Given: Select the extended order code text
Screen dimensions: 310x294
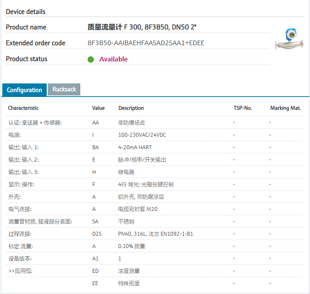Looking at the screenshot, I should coord(146,43).
